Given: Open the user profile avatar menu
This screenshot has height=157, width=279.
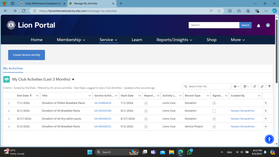Looking at the screenshot, I should point(268,25).
